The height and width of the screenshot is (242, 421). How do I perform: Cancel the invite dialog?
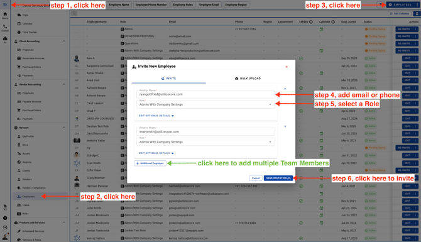[x=256, y=178]
